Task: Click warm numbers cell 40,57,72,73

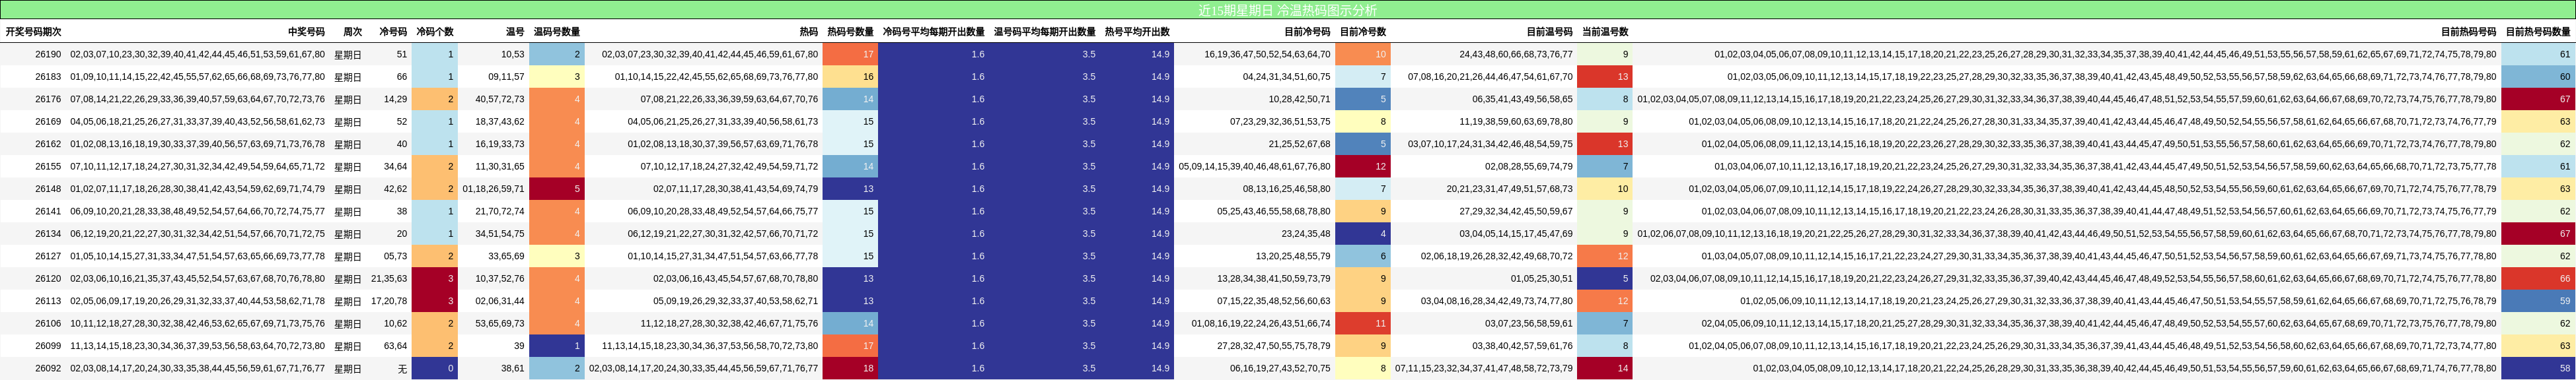Action: tap(500, 100)
